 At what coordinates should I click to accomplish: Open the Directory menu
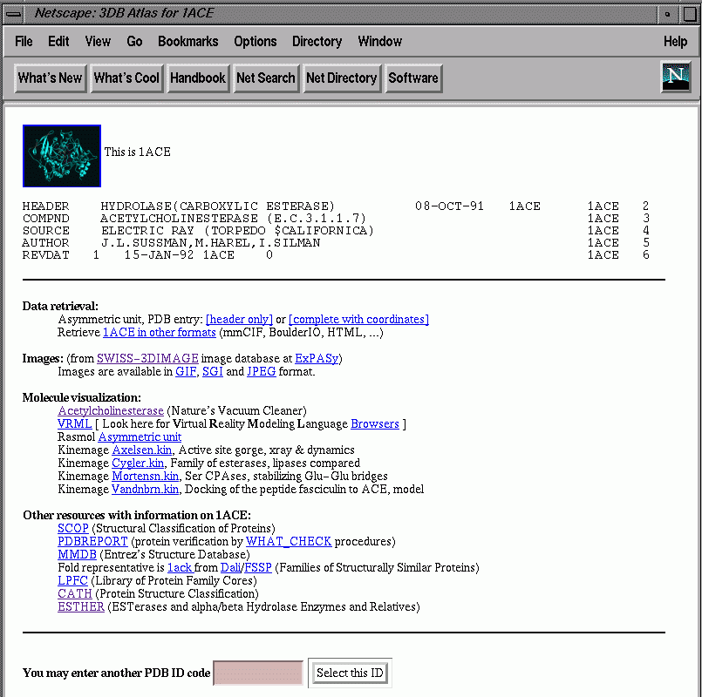pyautogui.click(x=317, y=41)
